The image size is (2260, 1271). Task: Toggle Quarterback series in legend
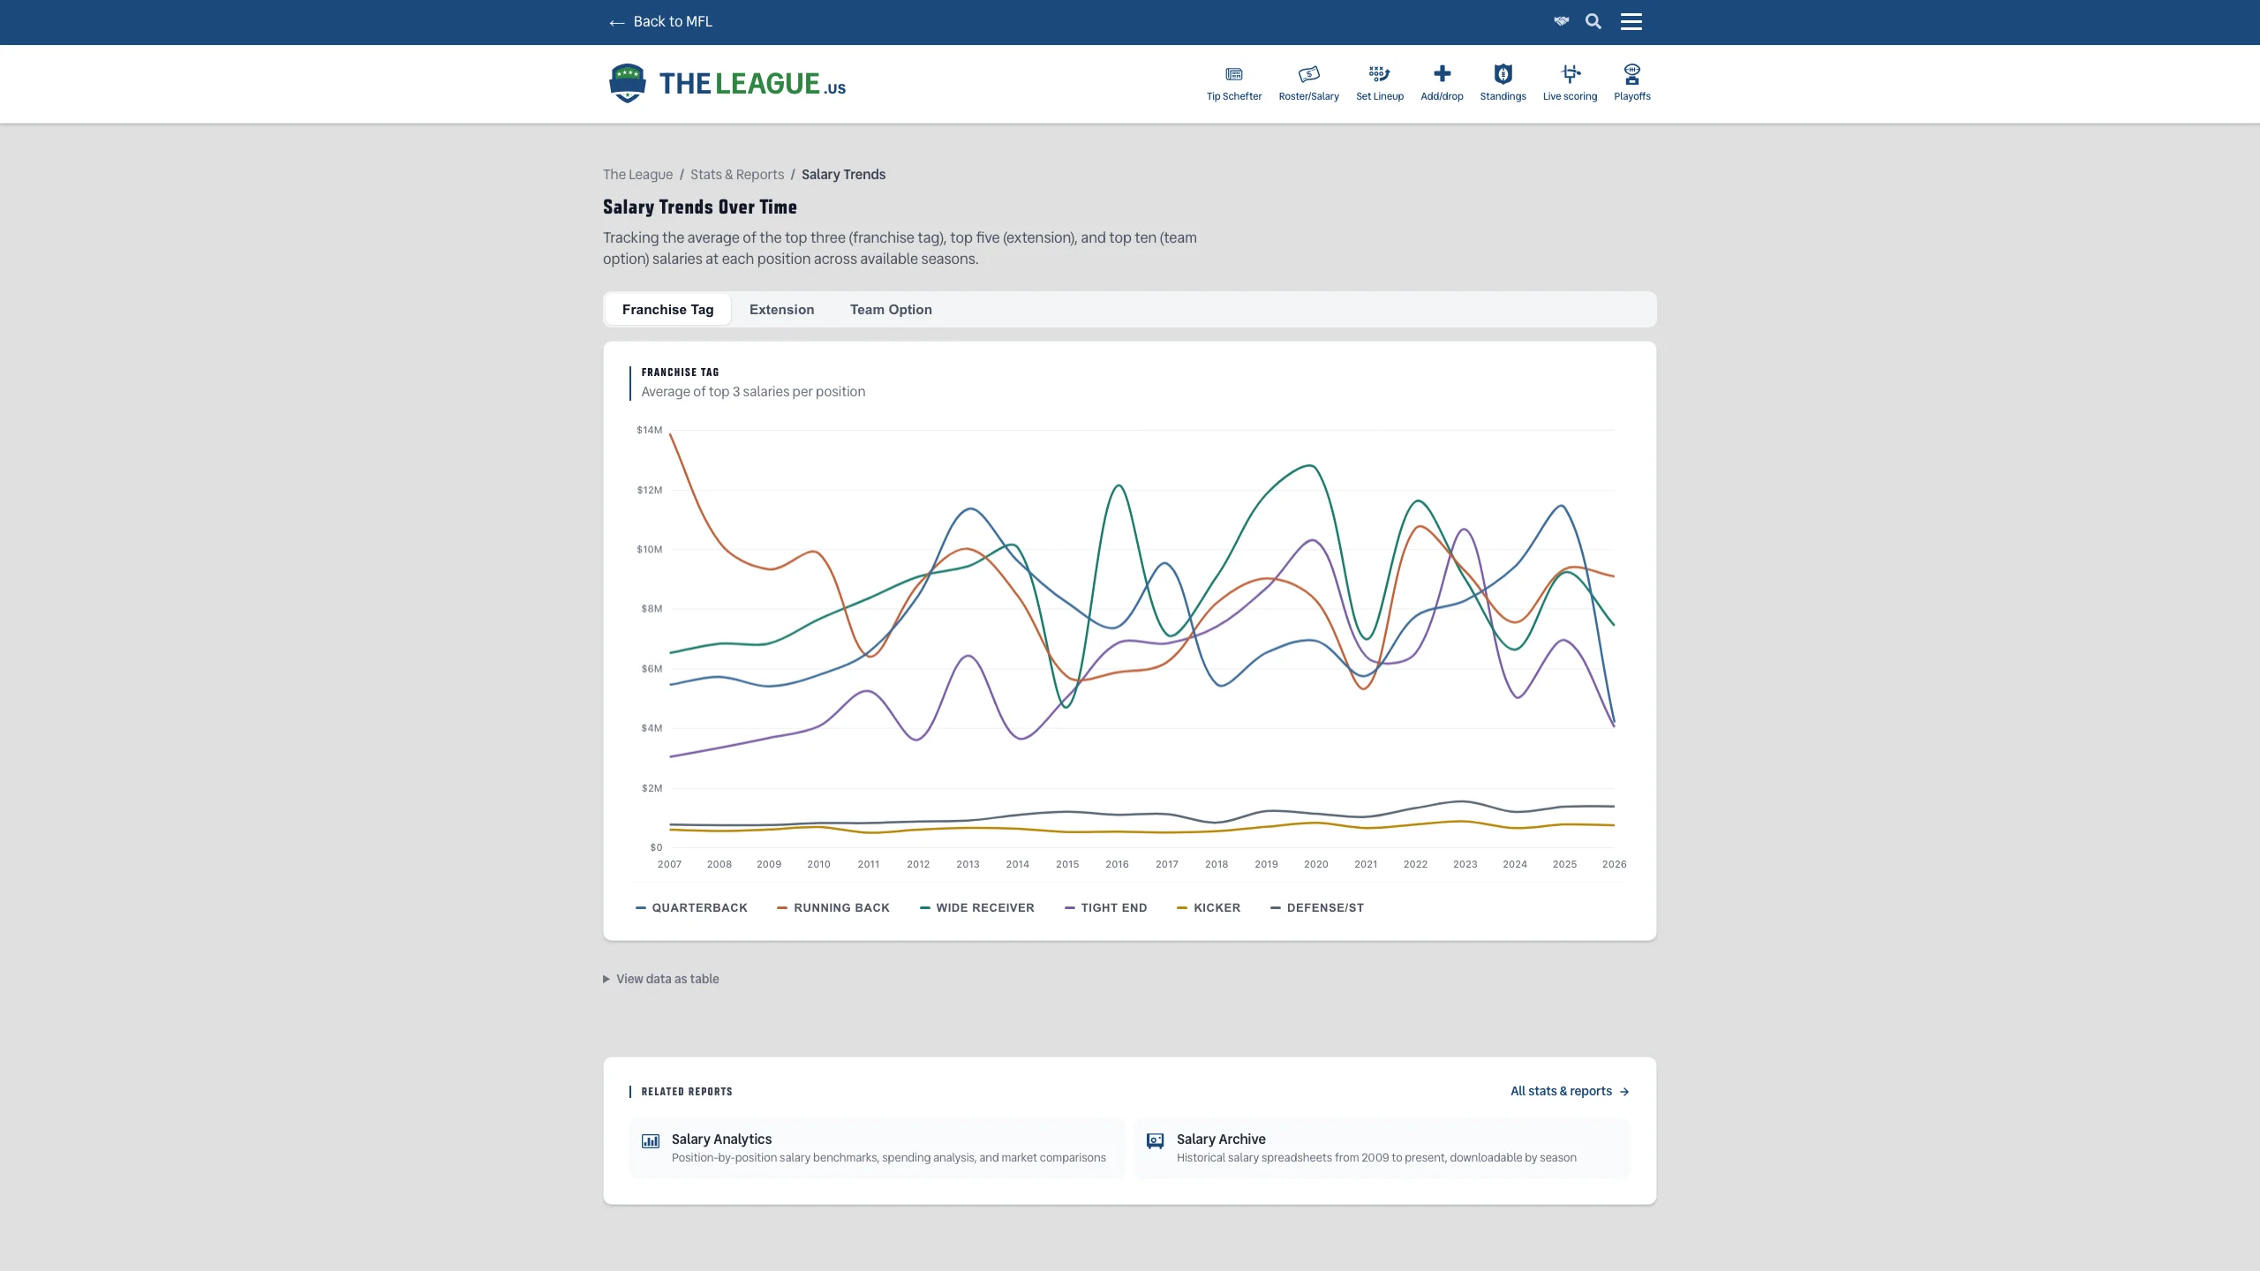691,907
